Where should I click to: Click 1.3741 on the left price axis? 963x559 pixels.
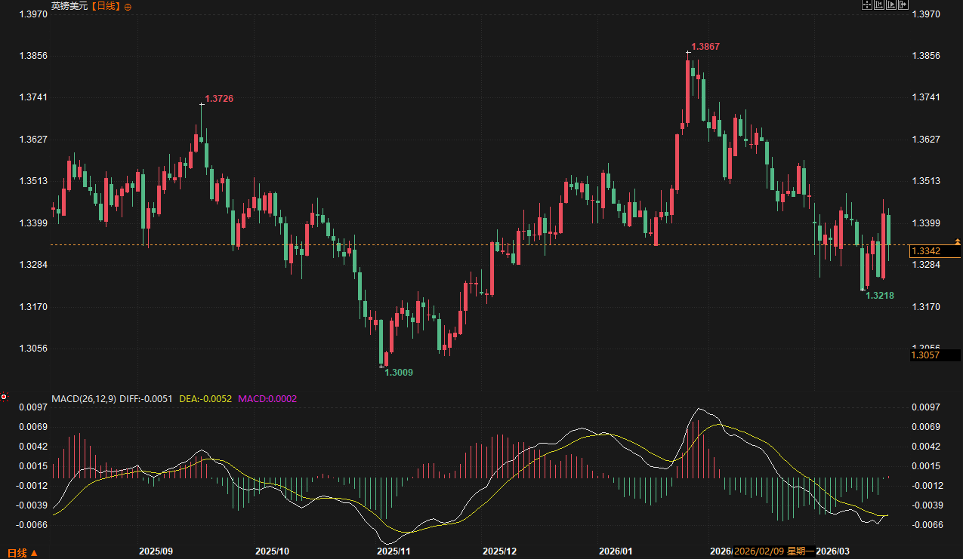(34, 97)
